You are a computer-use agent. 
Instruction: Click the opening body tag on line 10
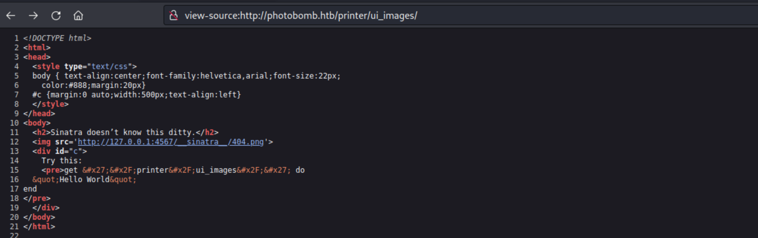tap(37, 123)
